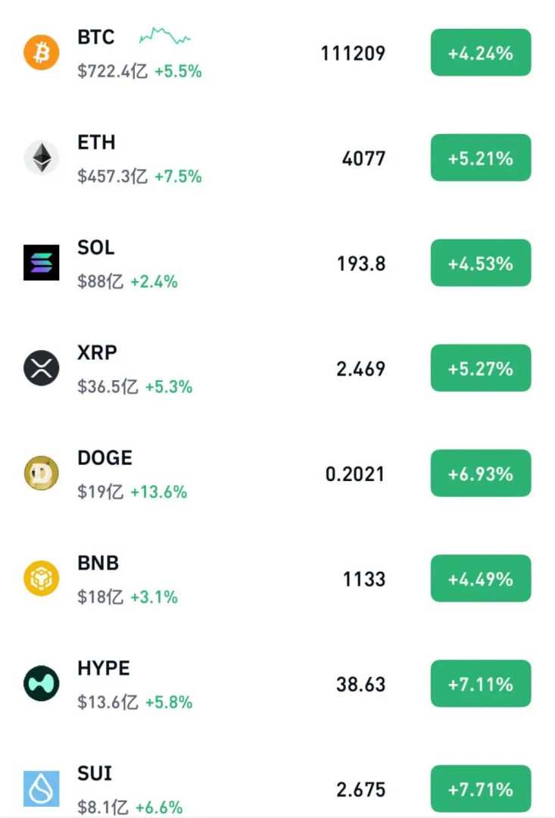Tap the SUI +7.71% change button
Screen dimensions: 555x818
(x=481, y=789)
